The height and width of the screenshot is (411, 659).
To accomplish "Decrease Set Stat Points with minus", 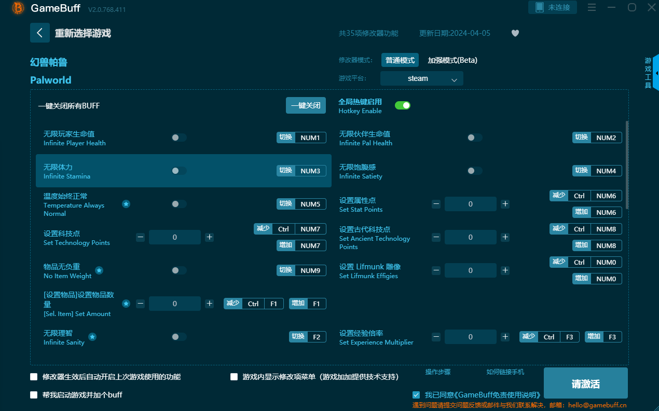I will pos(436,204).
